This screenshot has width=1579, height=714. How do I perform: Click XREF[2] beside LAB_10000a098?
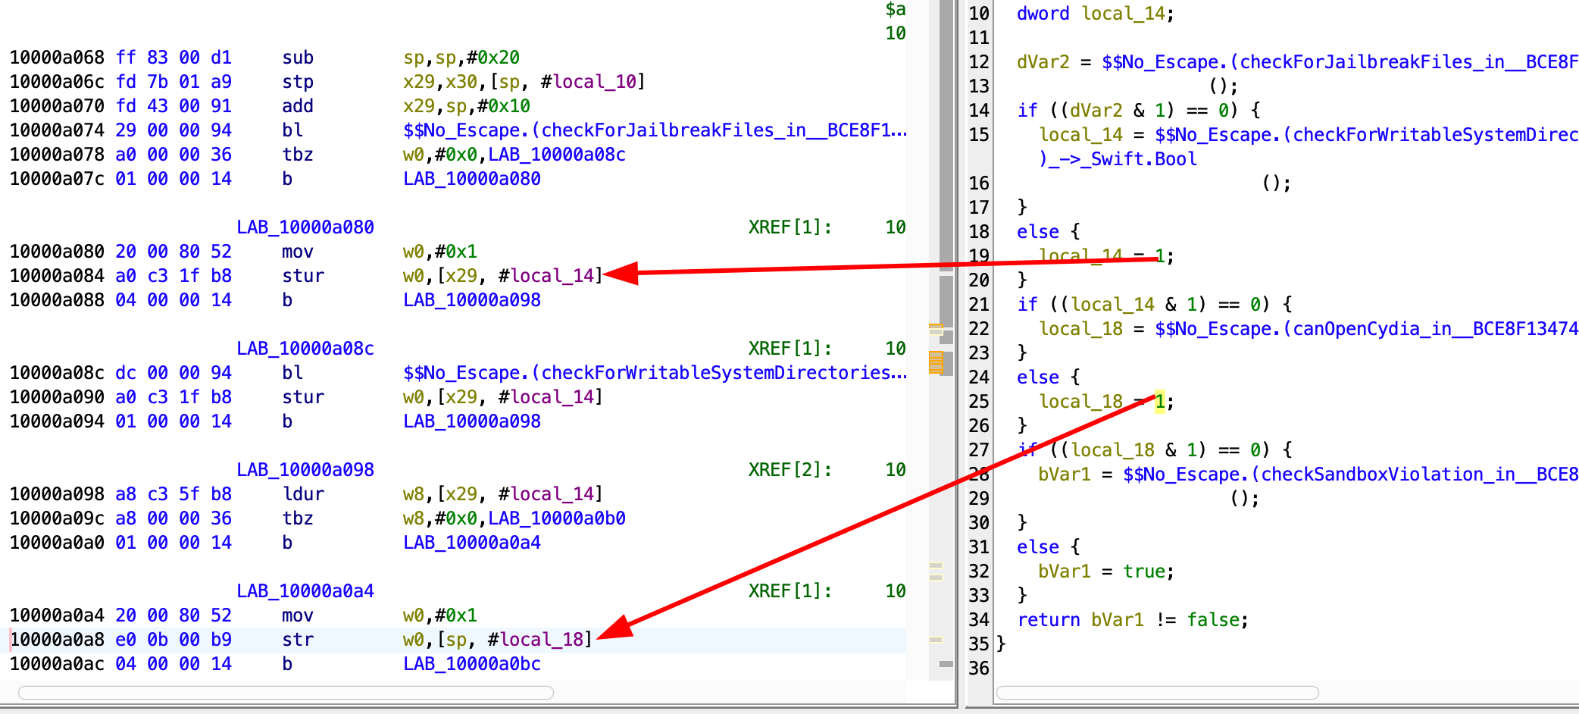point(790,470)
